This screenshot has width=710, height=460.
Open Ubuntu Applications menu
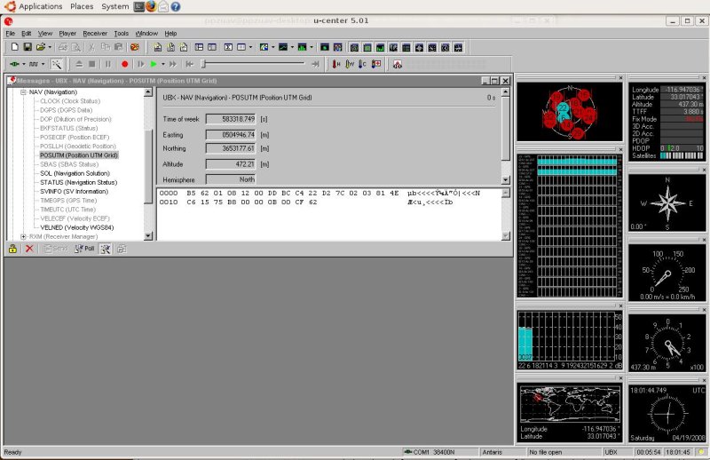coord(40,6)
